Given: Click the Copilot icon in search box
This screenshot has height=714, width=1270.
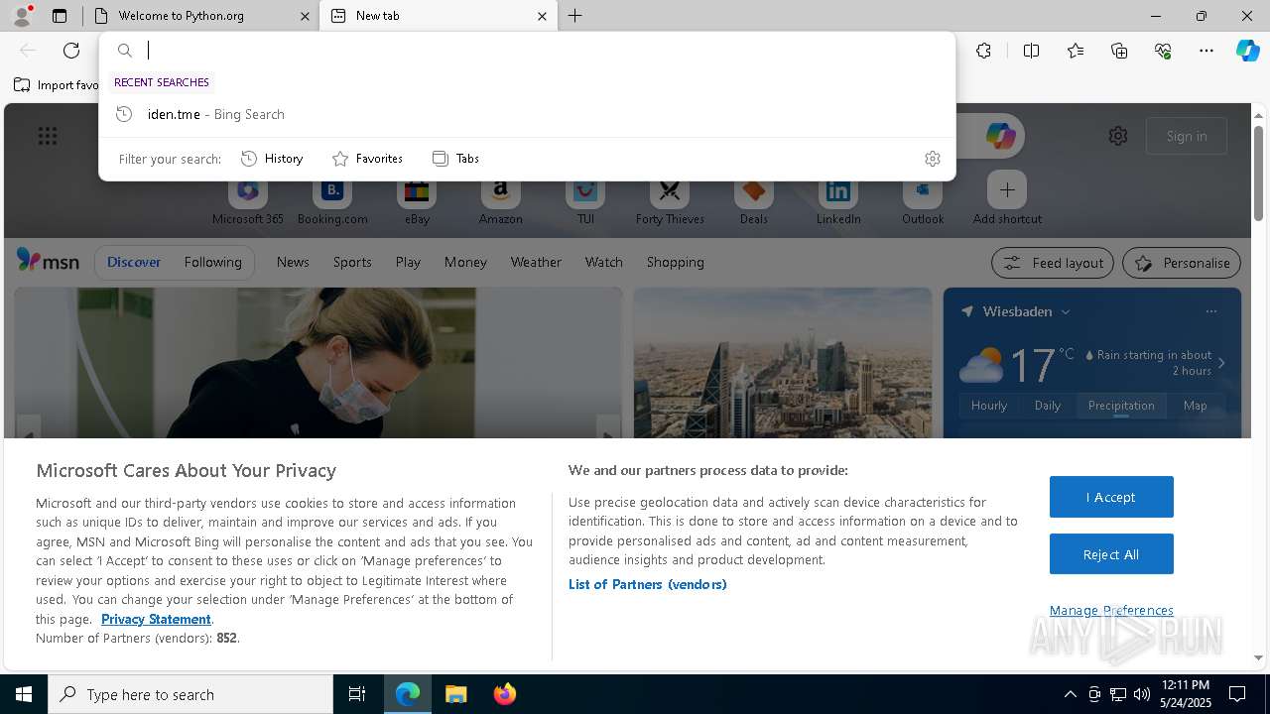Looking at the screenshot, I should (1000, 136).
